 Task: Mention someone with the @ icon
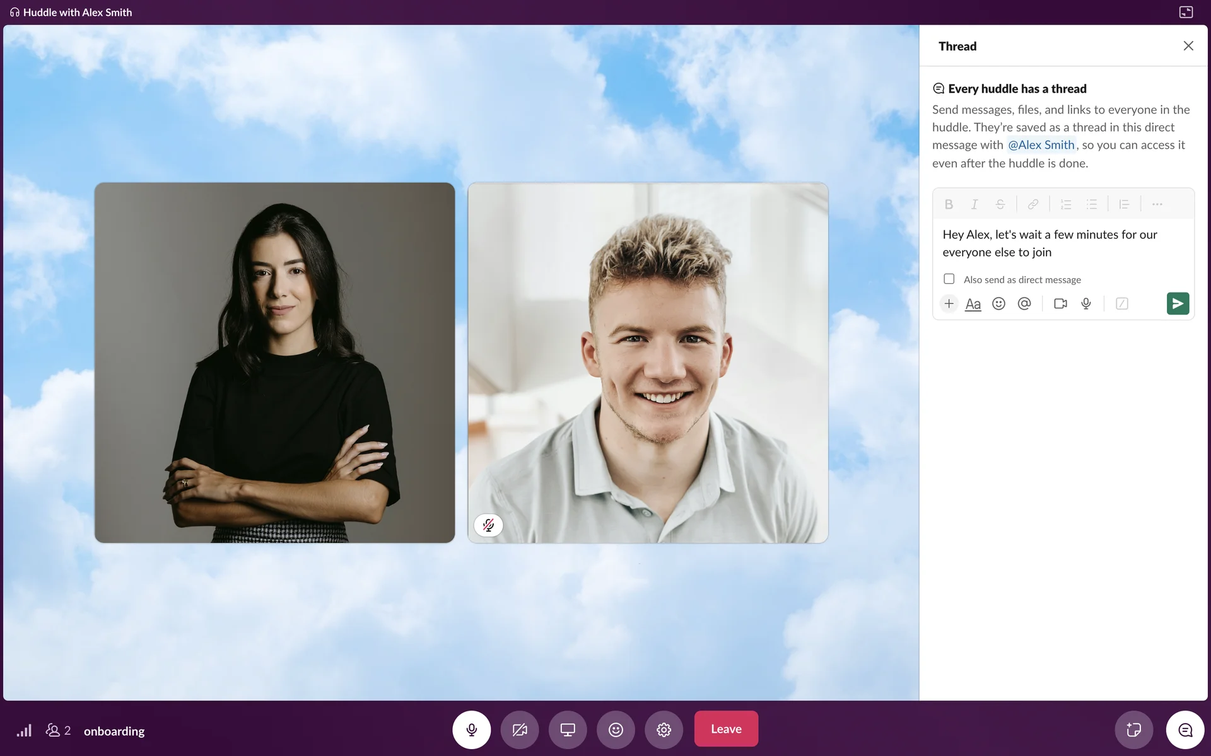(x=1024, y=303)
